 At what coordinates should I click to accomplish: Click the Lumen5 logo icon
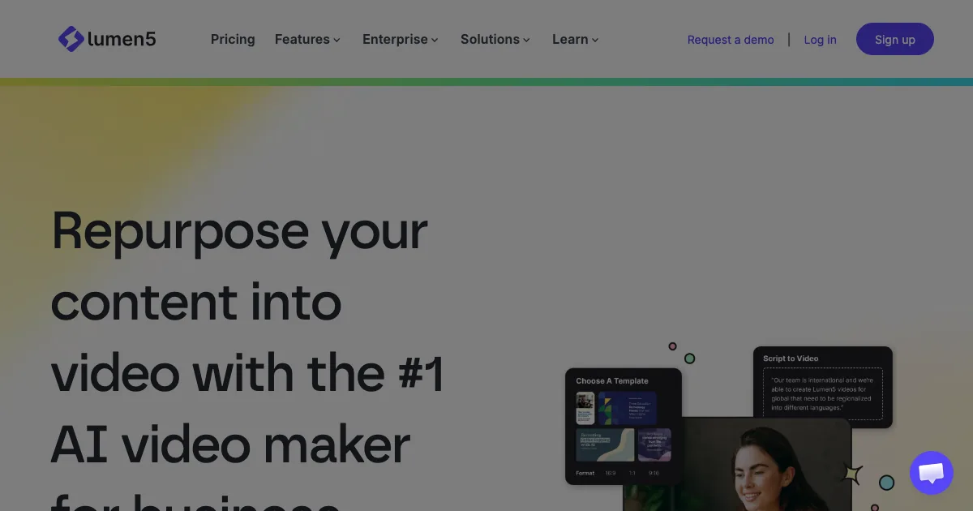[x=71, y=39]
